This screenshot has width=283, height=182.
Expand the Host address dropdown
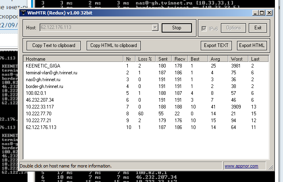155,28
